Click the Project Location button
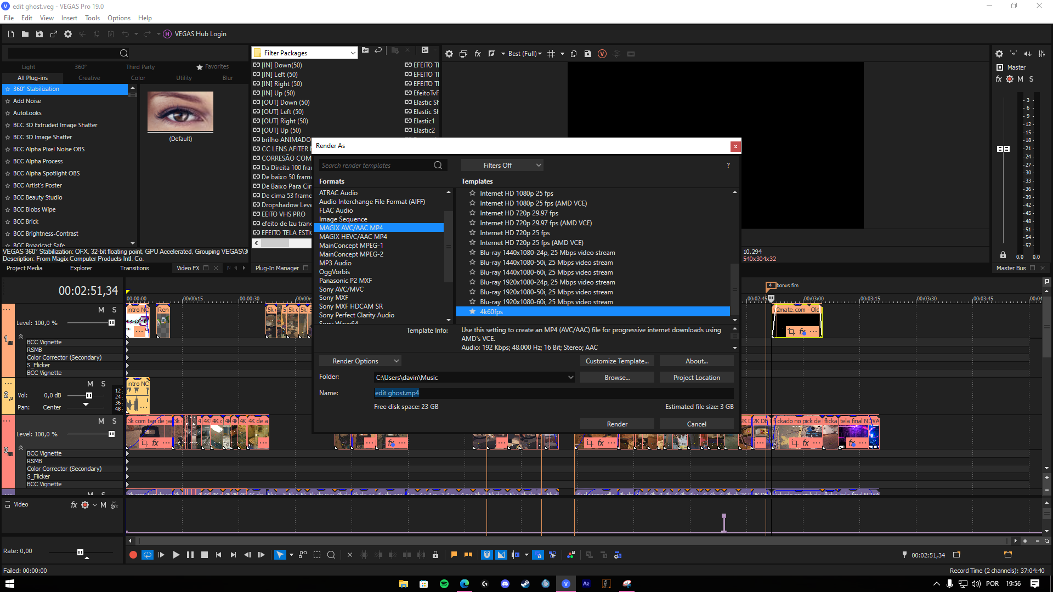This screenshot has width=1053, height=592. click(697, 377)
